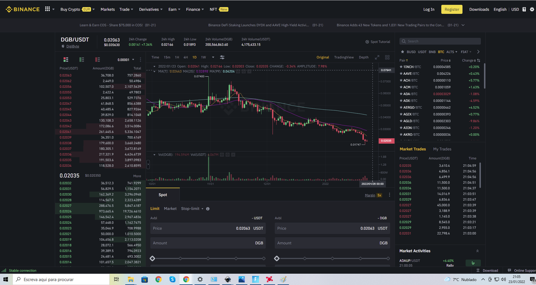Click the Register button
The height and width of the screenshot is (285, 536).
452,9
